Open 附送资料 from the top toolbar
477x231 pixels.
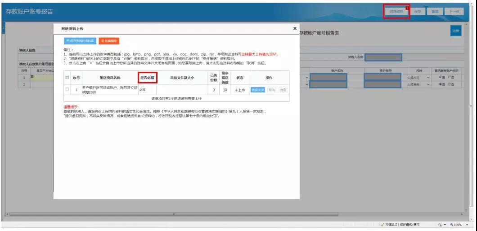(396, 12)
